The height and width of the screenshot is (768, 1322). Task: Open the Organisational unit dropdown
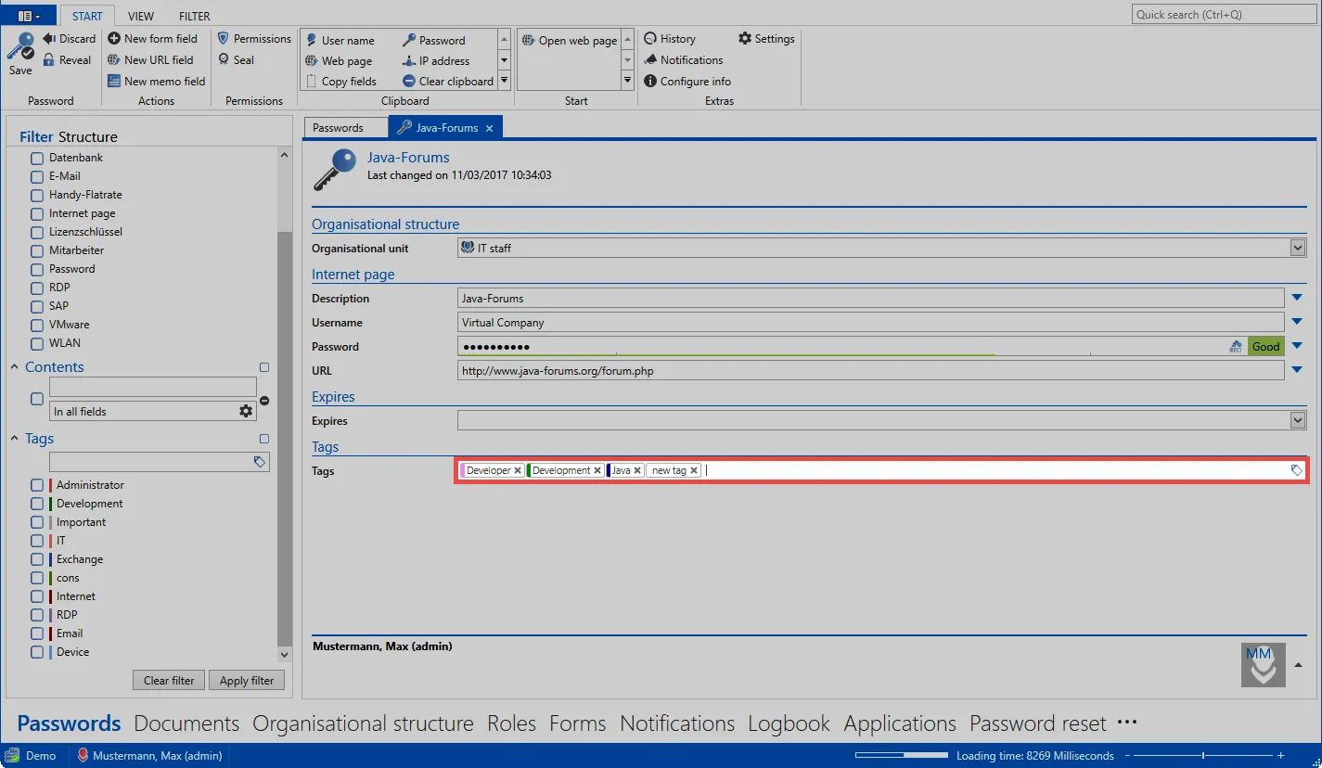tap(1298, 249)
